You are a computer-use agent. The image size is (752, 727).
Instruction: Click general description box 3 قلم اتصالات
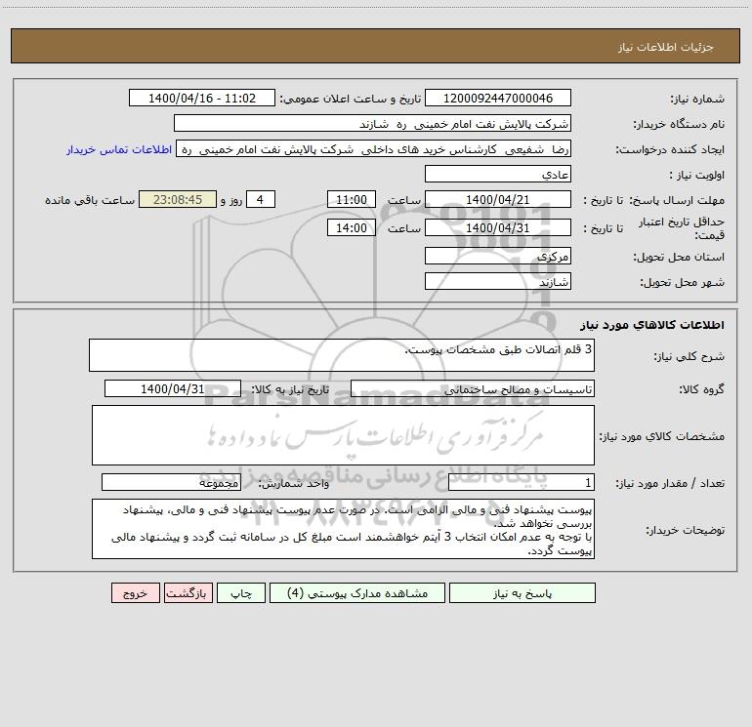(342, 355)
